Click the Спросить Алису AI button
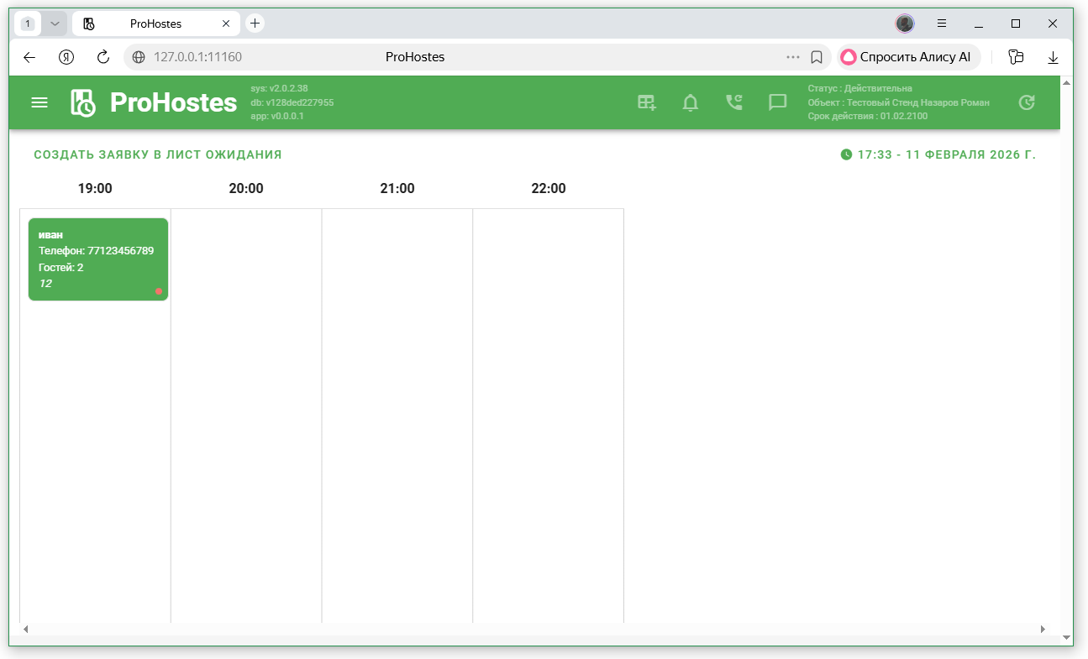The image size is (1088, 659). [x=907, y=57]
